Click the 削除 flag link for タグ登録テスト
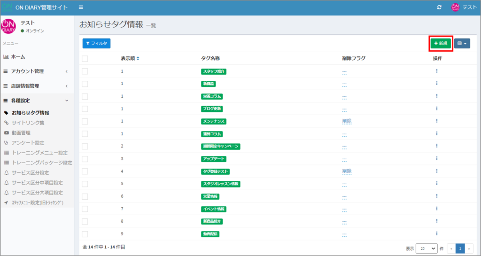481x256 pixels. pos(347,171)
